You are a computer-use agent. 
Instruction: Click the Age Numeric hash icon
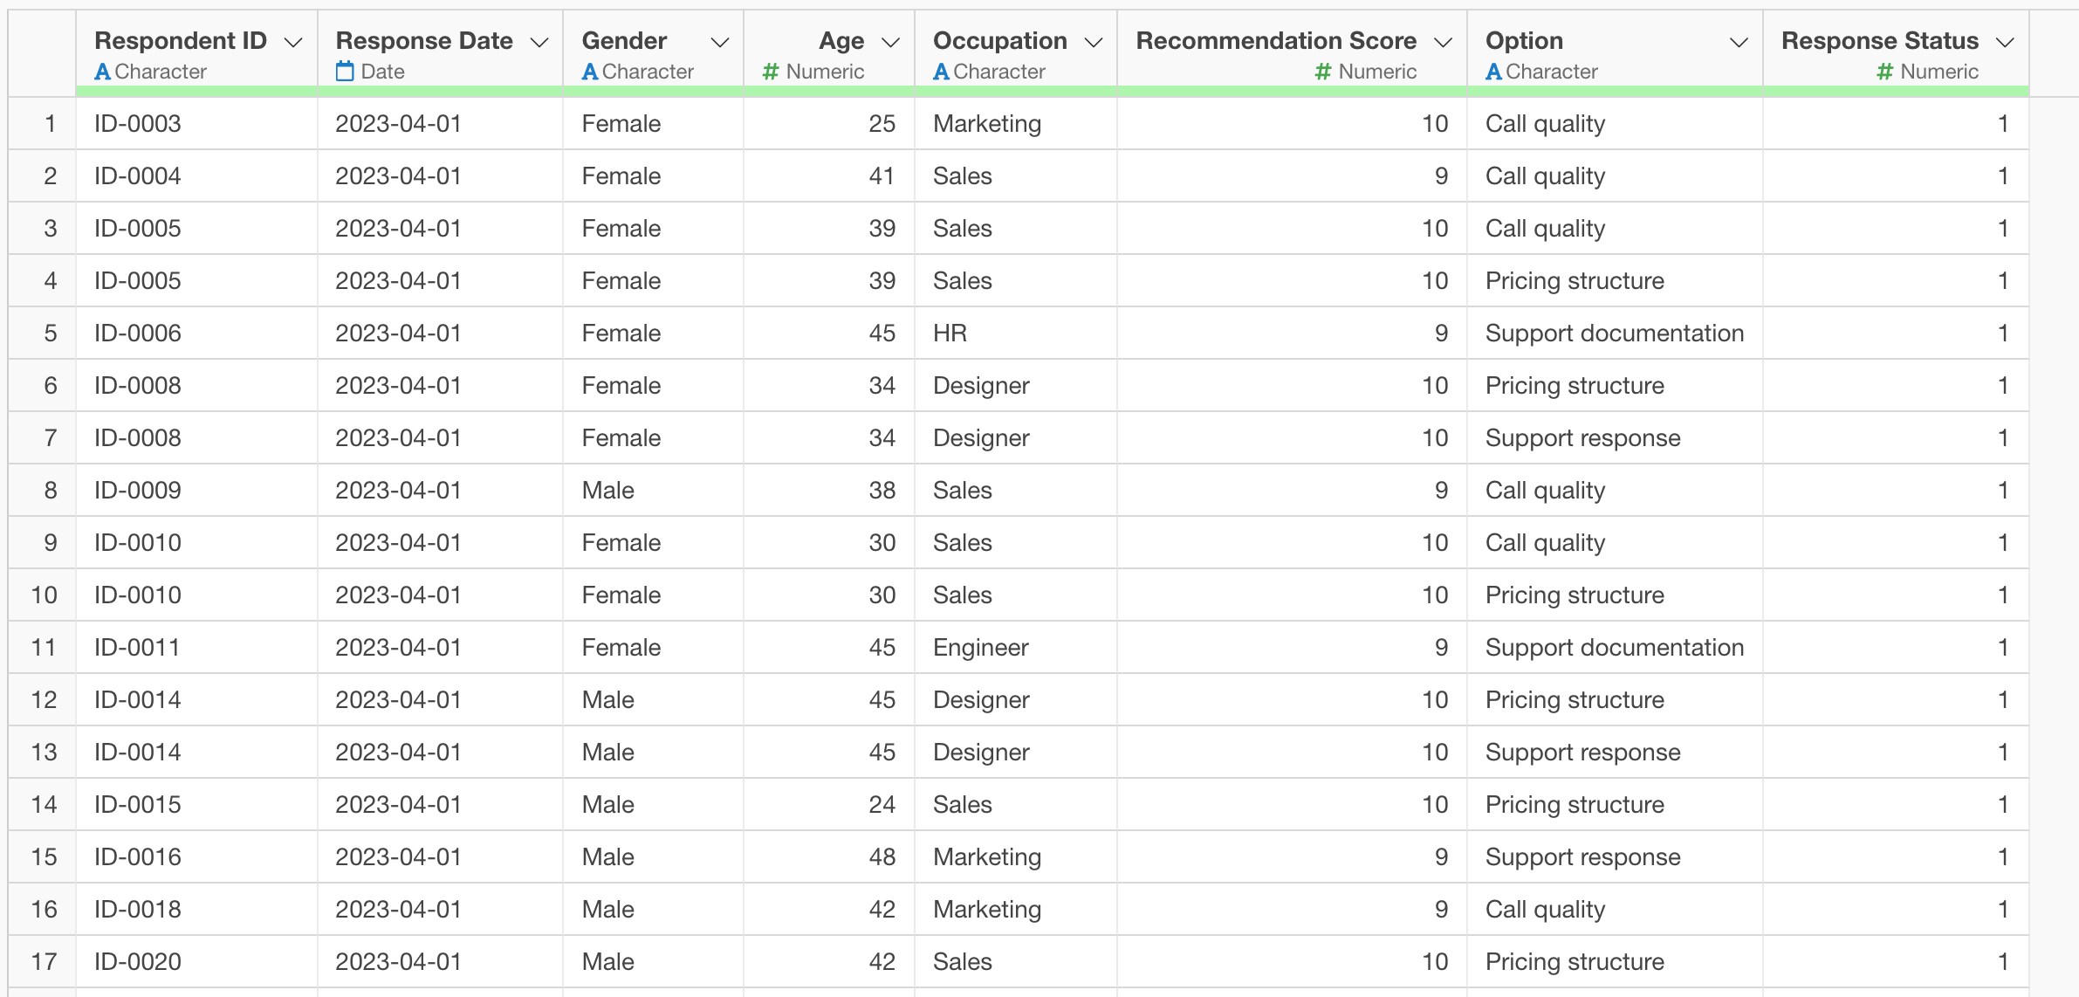(x=770, y=72)
